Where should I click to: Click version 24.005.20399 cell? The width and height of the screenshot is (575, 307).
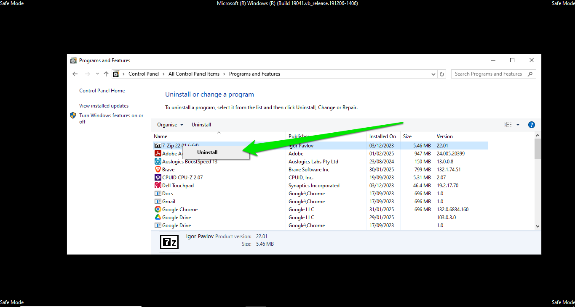tap(451, 154)
